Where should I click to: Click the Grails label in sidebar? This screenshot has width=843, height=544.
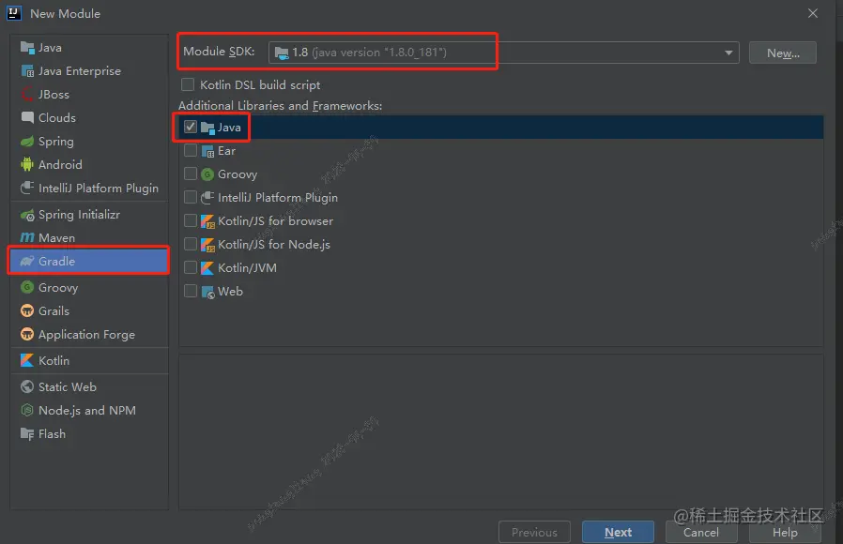click(x=54, y=311)
